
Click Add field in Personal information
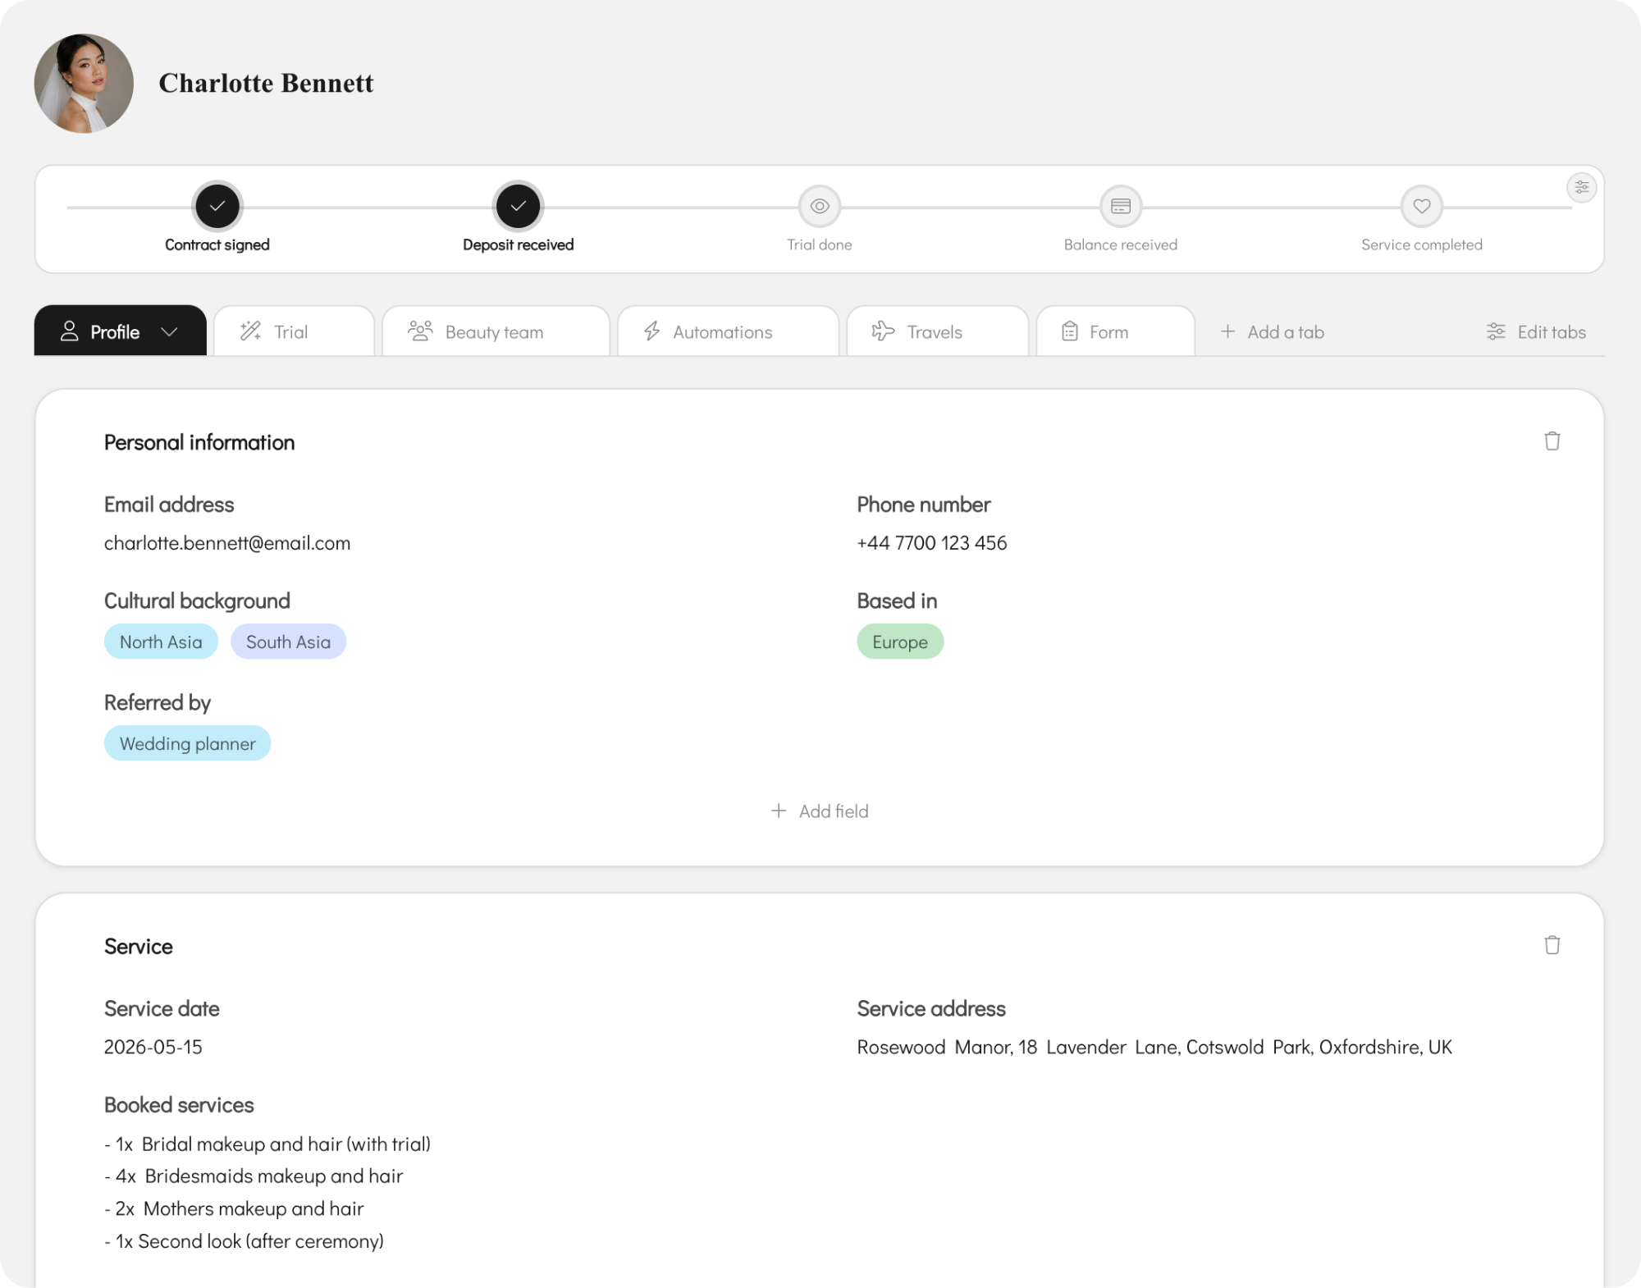[819, 811]
